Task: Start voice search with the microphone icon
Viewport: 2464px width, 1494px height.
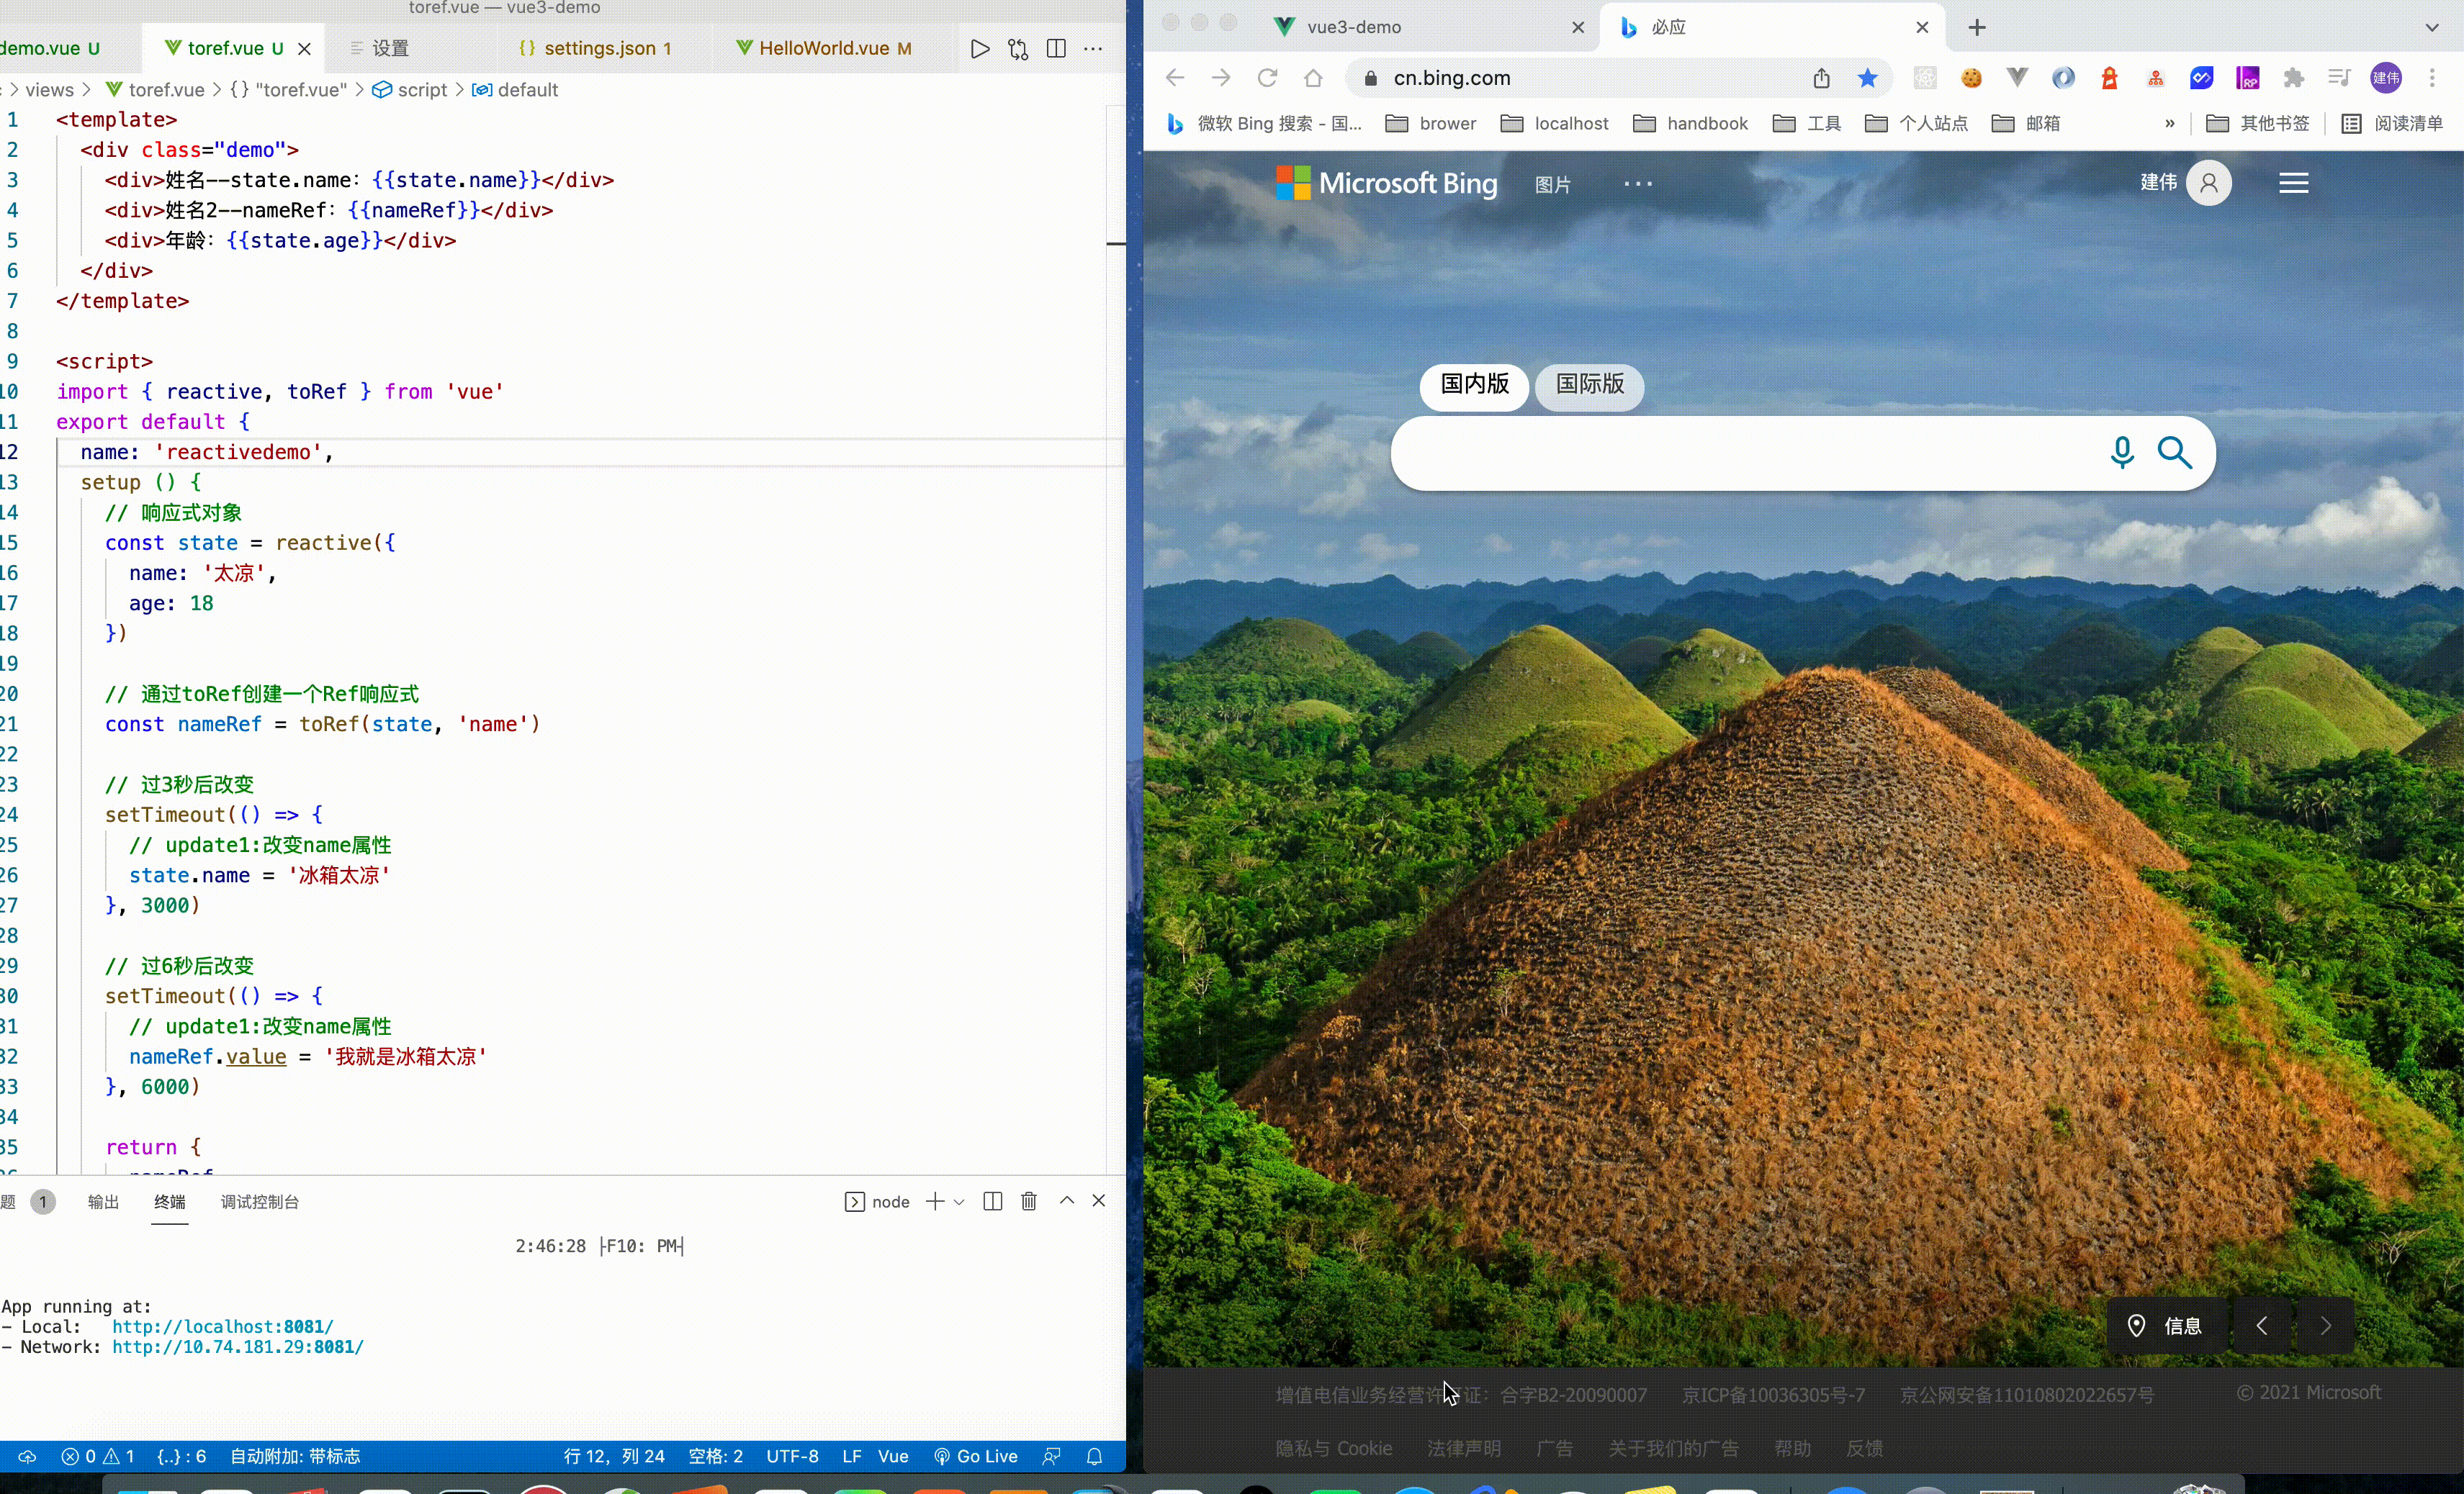Action: [2121, 453]
